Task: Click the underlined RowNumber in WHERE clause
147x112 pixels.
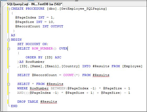Action: [39, 88]
